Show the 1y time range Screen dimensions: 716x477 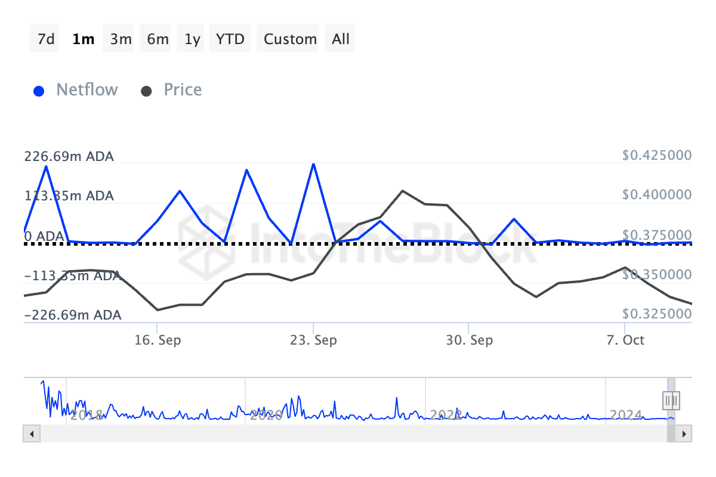tap(192, 39)
